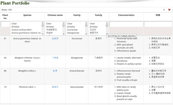Click down arrow of Species filter scrollbar
The height and width of the screenshot is (105, 173).
coord(43,34)
